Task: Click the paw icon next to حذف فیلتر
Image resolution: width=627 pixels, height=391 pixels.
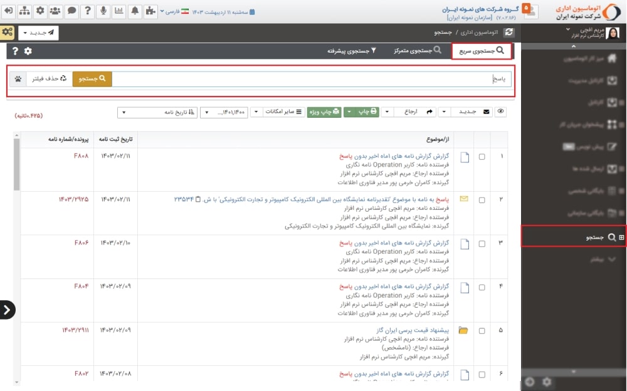Action: tap(18, 79)
